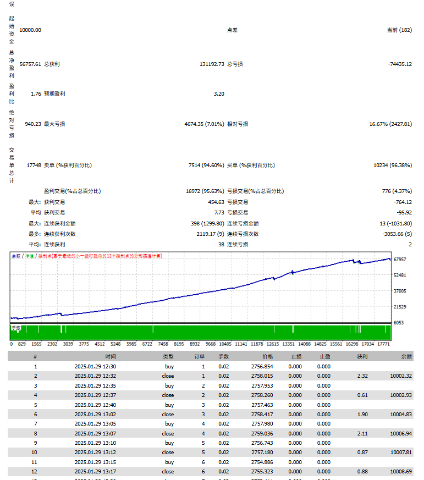Click long positions value 10234 (96.38%)
This screenshot has height=480, width=424.
(x=393, y=165)
